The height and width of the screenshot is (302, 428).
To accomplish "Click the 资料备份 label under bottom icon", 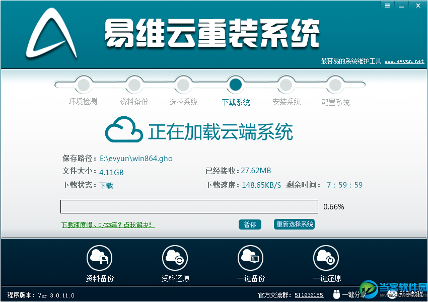I will pyautogui.click(x=100, y=278).
